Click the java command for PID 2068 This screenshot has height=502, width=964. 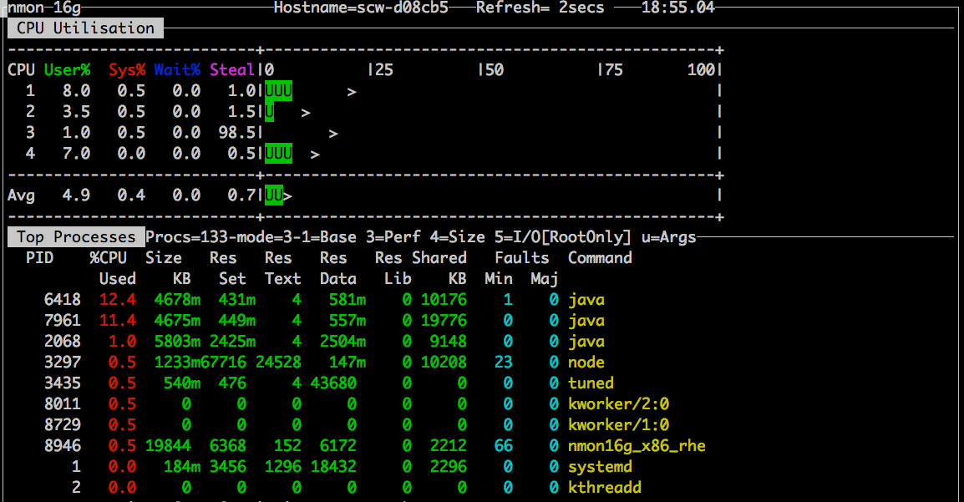[586, 341]
